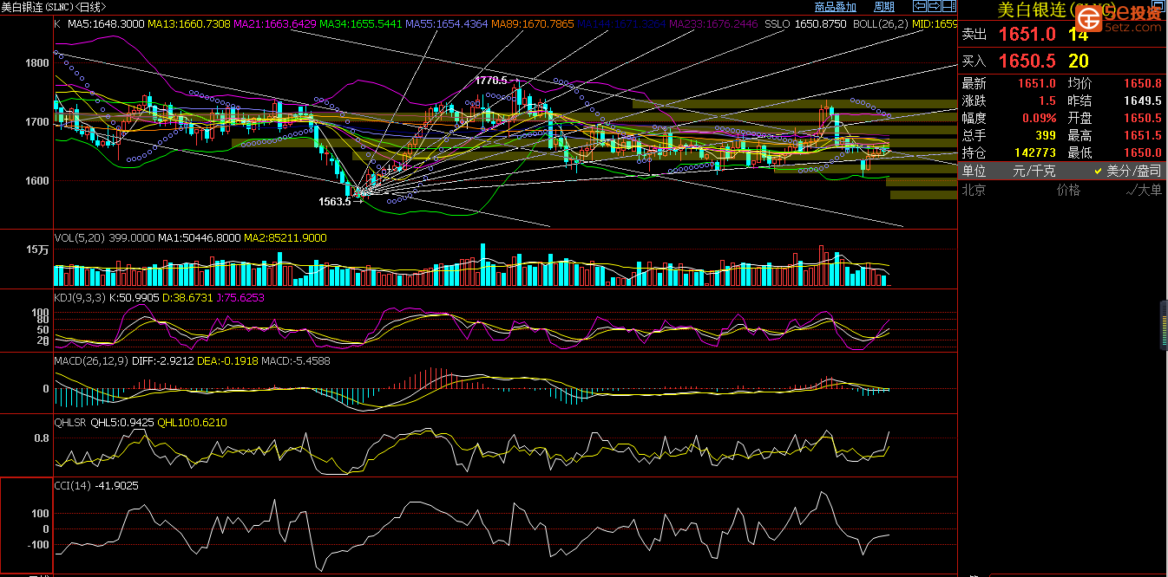Click the MACD(26,12,9) indicator label
This screenshot has width=1168, height=577.
(x=91, y=360)
